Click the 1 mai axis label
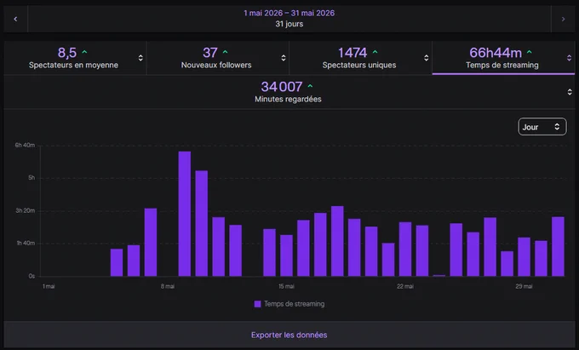Image resolution: width=579 pixels, height=350 pixels. [49, 286]
